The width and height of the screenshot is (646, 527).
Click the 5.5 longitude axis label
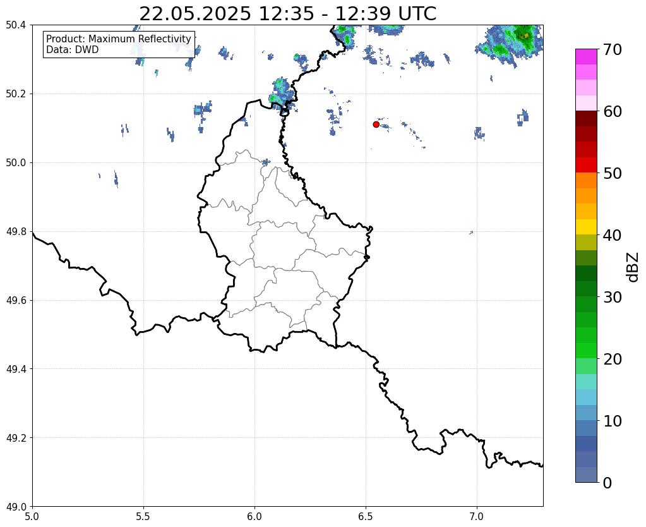tap(143, 517)
